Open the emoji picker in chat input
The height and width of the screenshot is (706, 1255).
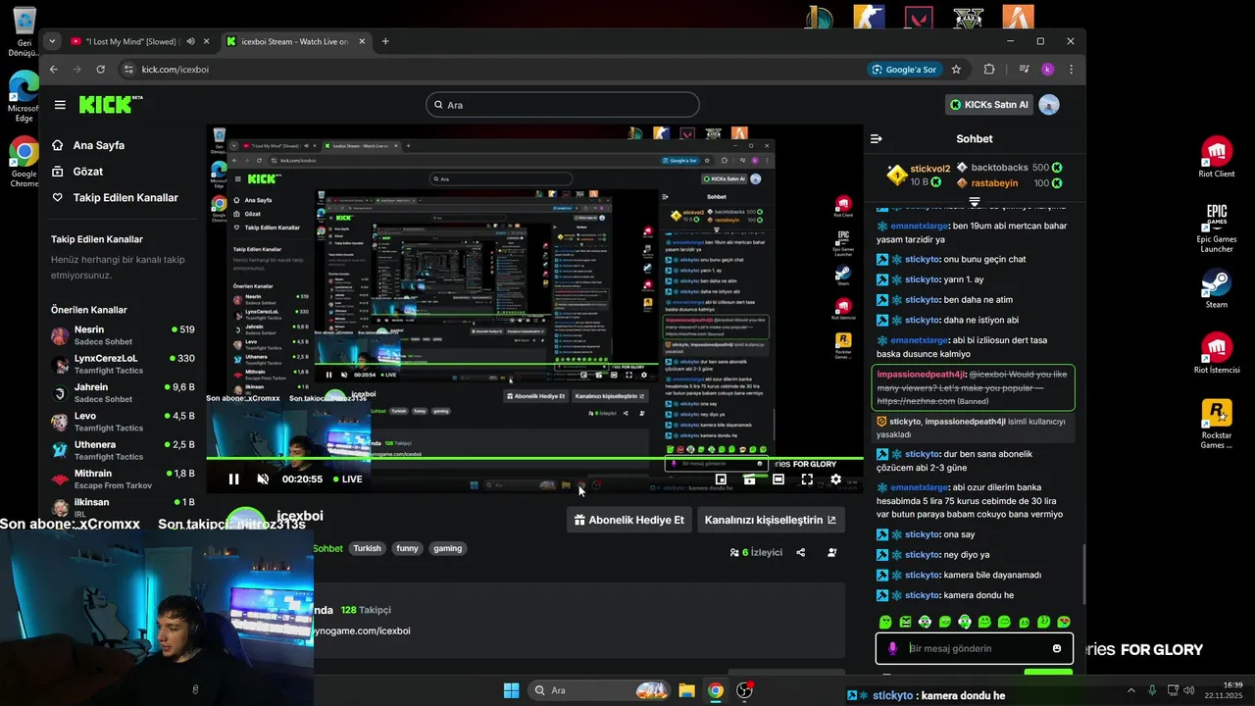(1057, 648)
